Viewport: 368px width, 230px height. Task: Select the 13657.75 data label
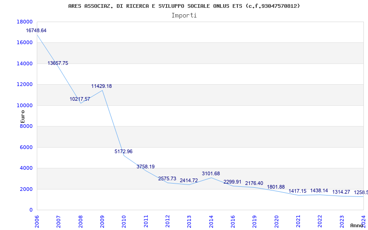[58, 63]
